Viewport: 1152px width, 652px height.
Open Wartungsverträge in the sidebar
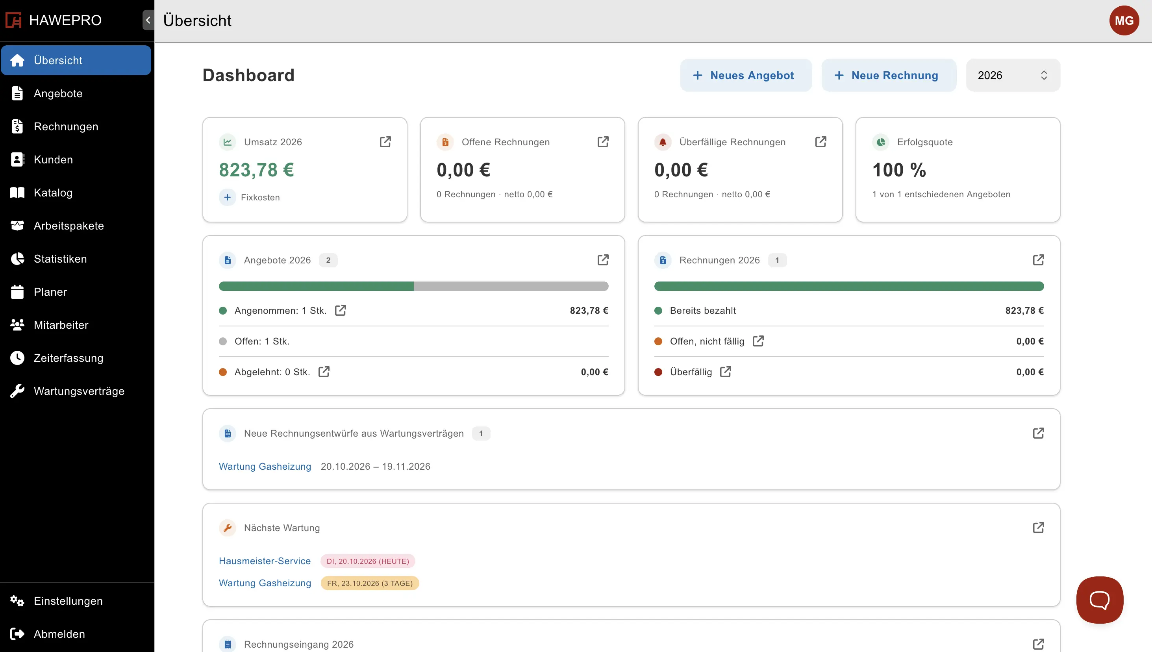(76, 391)
